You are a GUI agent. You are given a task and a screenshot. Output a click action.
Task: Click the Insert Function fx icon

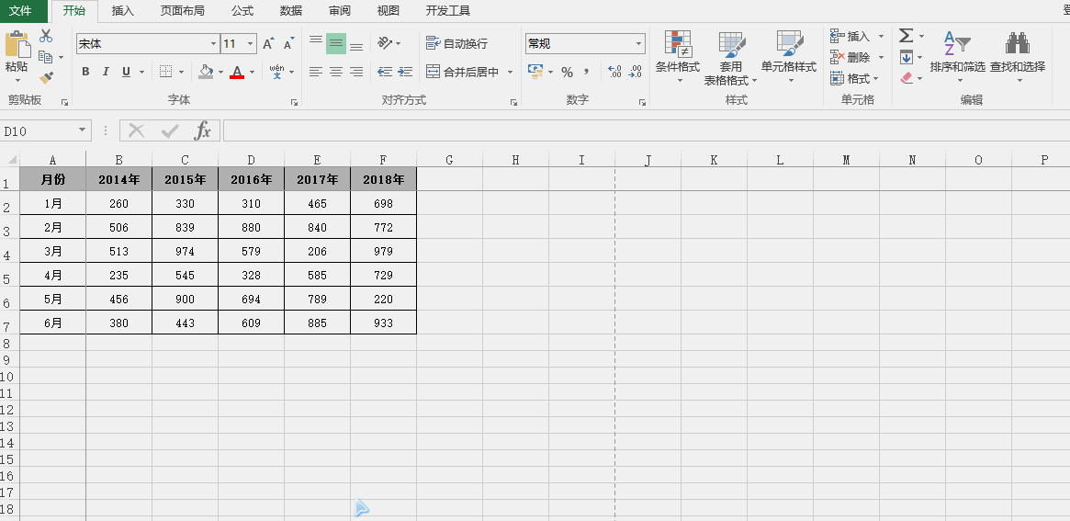203,130
